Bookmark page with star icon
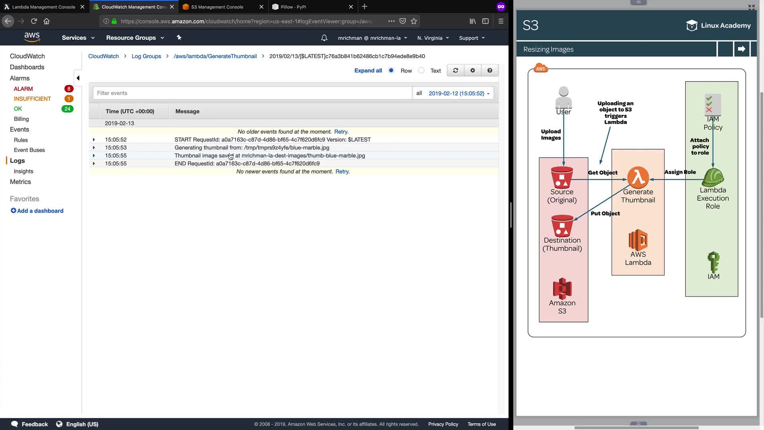The image size is (764, 430). point(414,21)
